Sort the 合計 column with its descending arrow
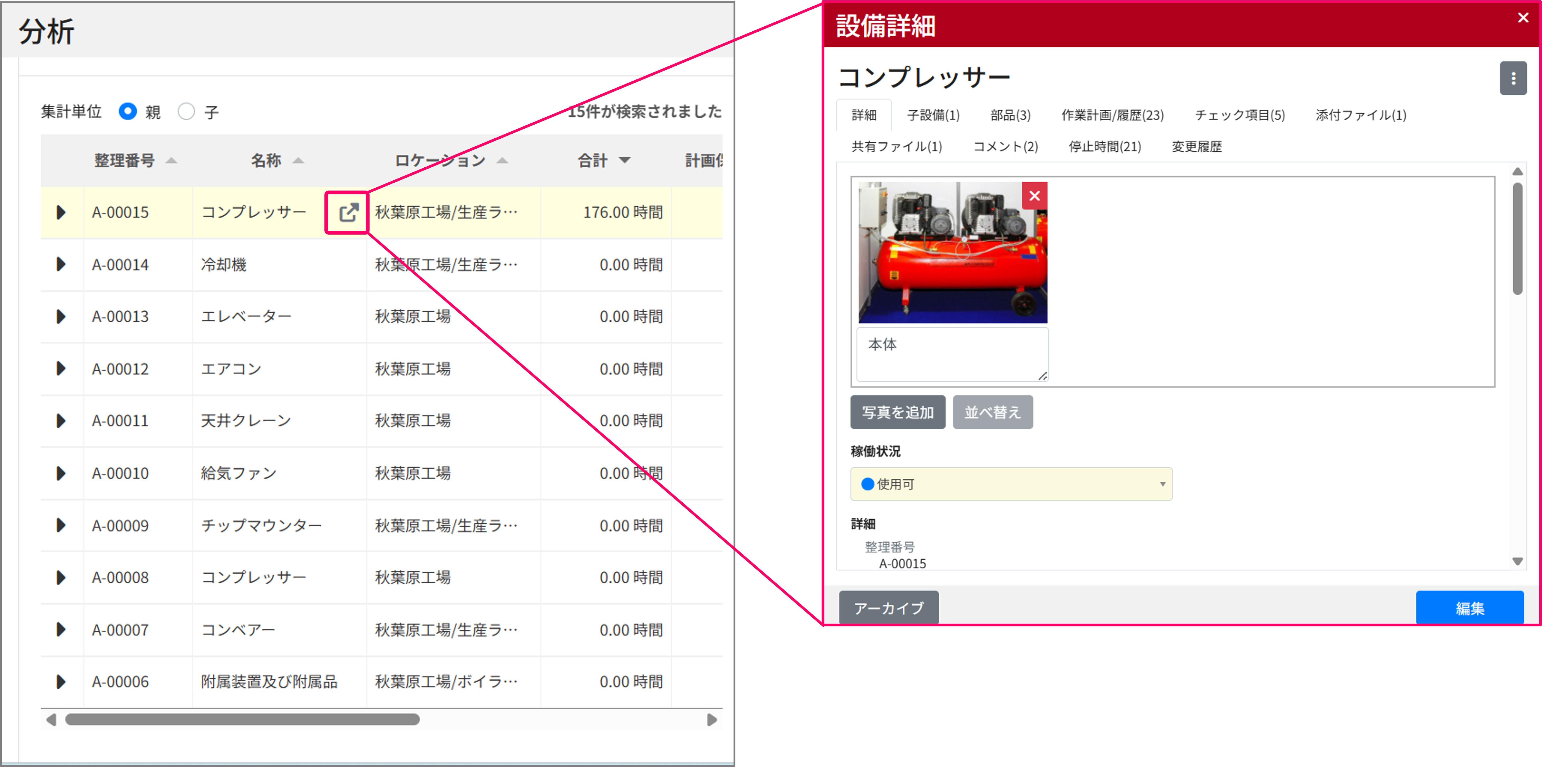 pos(625,160)
